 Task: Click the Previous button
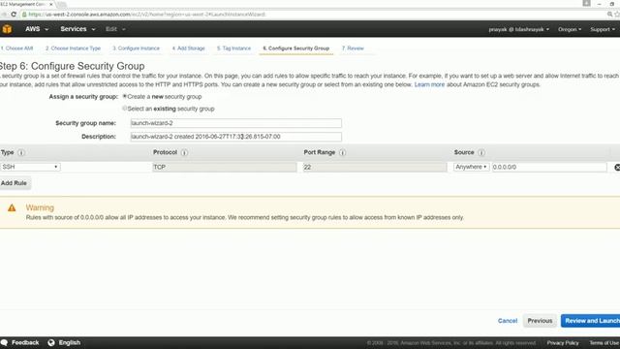pyautogui.click(x=540, y=321)
